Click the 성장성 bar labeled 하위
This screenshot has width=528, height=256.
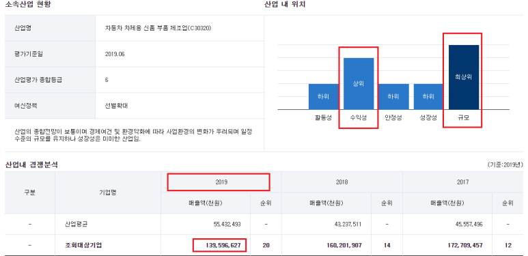[x=428, y=96]
